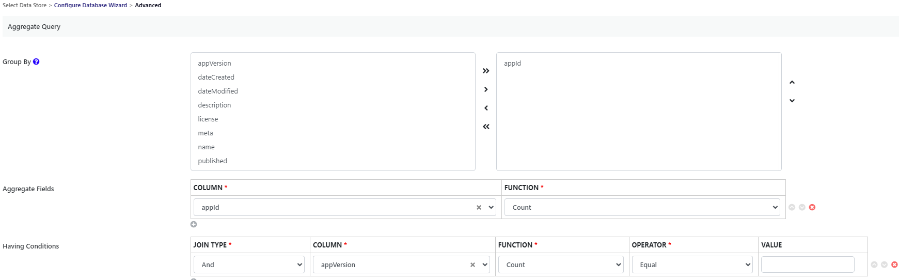
Task: Click the move-all-right double chevron
Action: pyautogui.click(x=486, y=71)
